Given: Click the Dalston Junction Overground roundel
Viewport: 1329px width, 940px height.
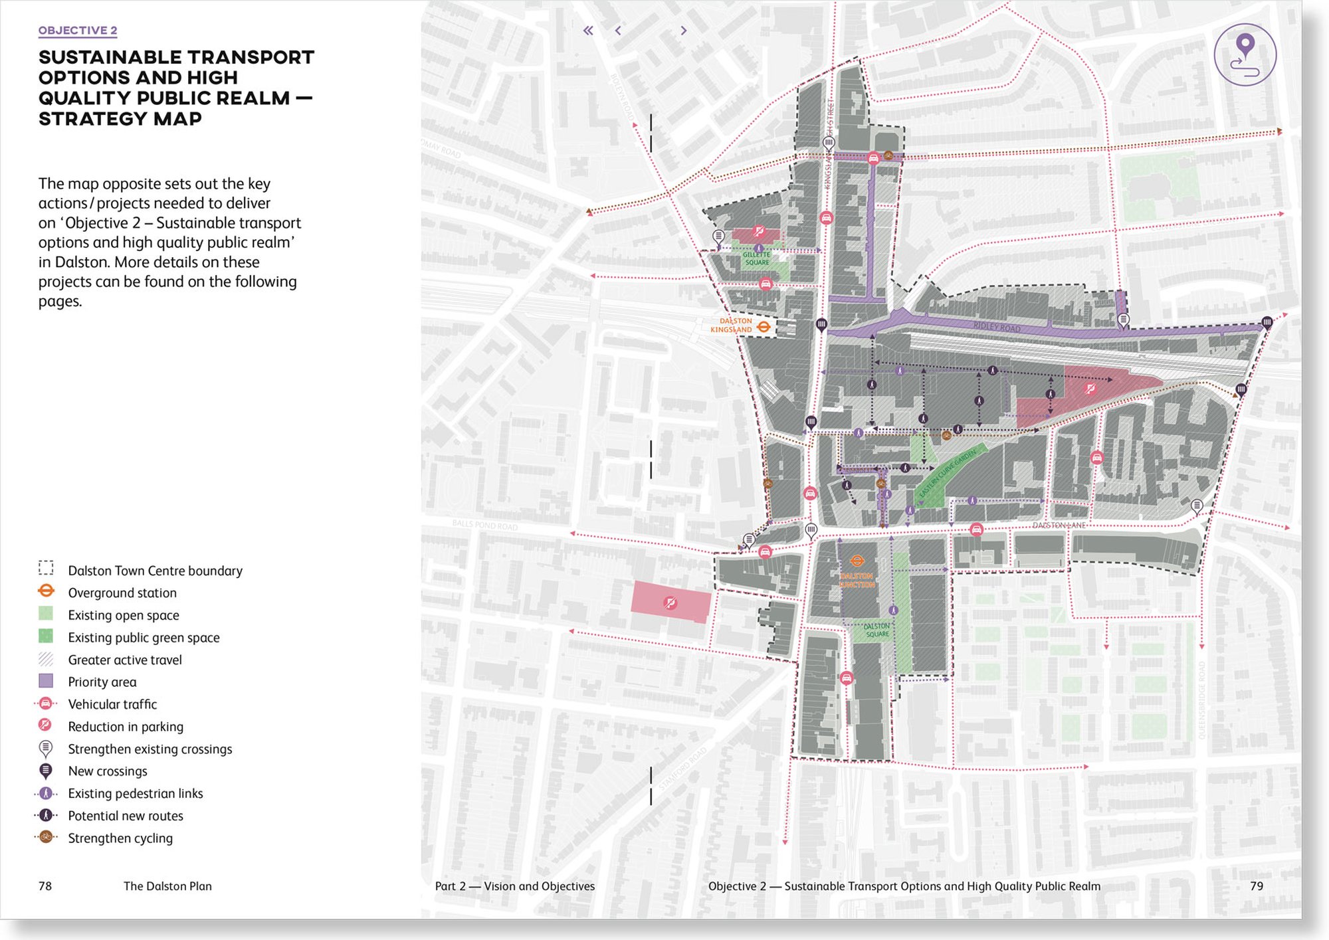Looking at the screenshot, I should [x=857, y=561].
